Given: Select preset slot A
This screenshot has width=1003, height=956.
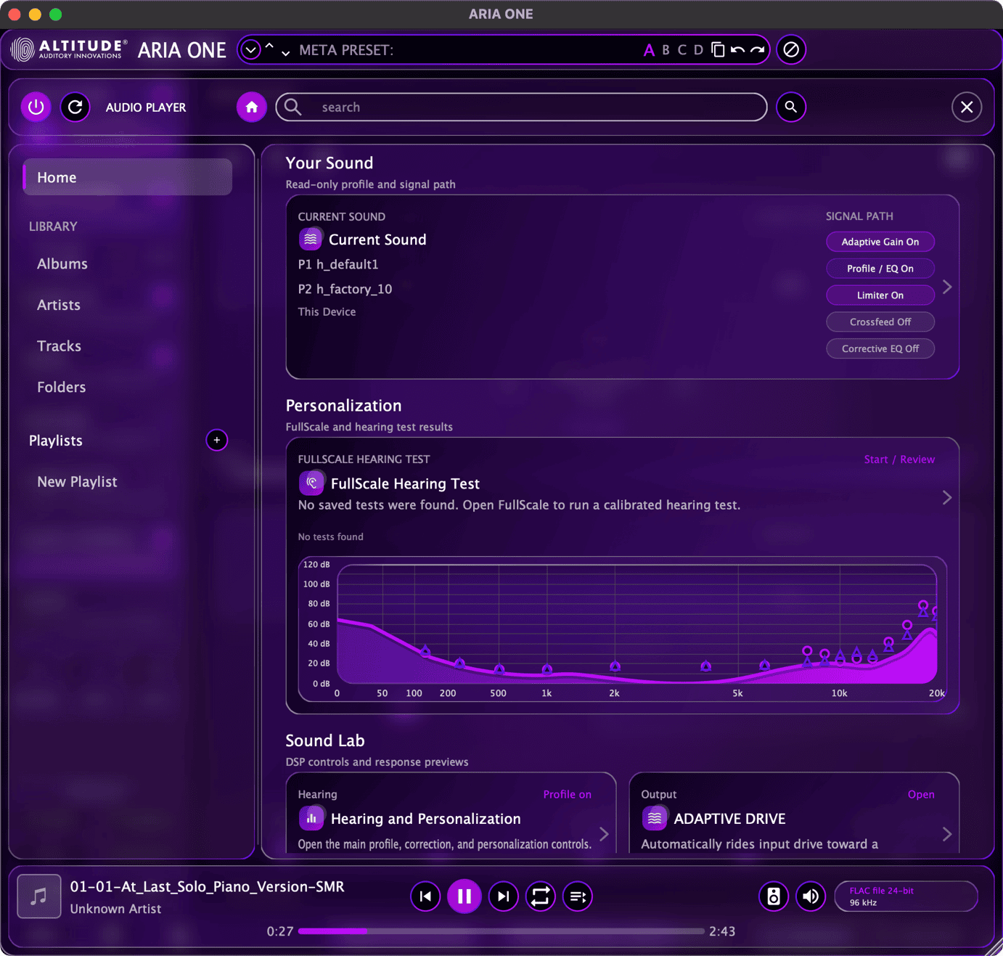Looking at the screenshot, I should point(649,50).
